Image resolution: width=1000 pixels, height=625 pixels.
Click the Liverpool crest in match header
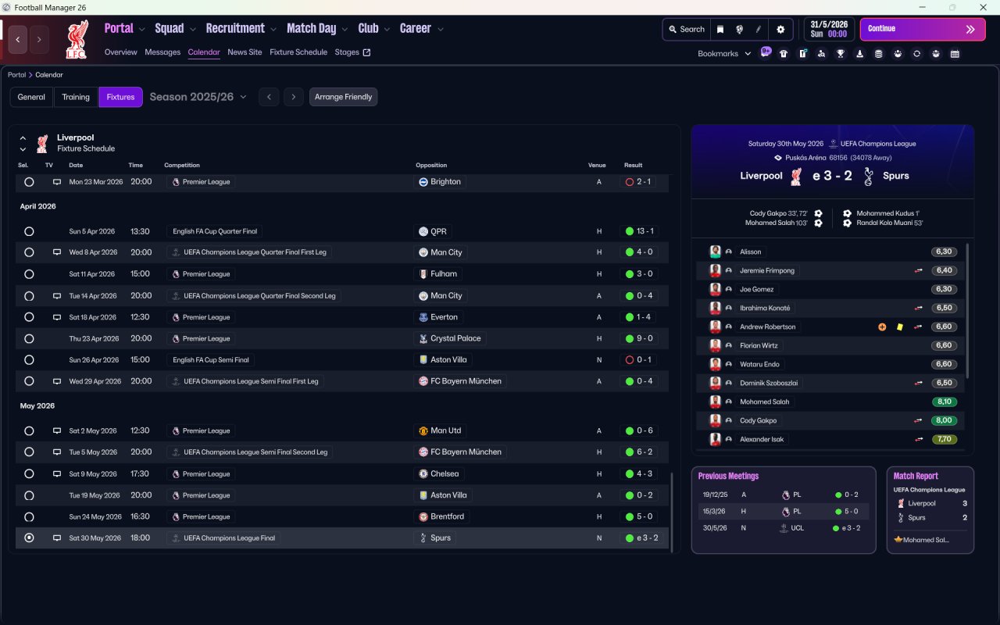(x=796, y=176)
